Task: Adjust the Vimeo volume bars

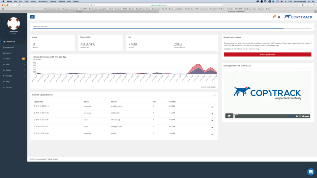Action: 290,117
